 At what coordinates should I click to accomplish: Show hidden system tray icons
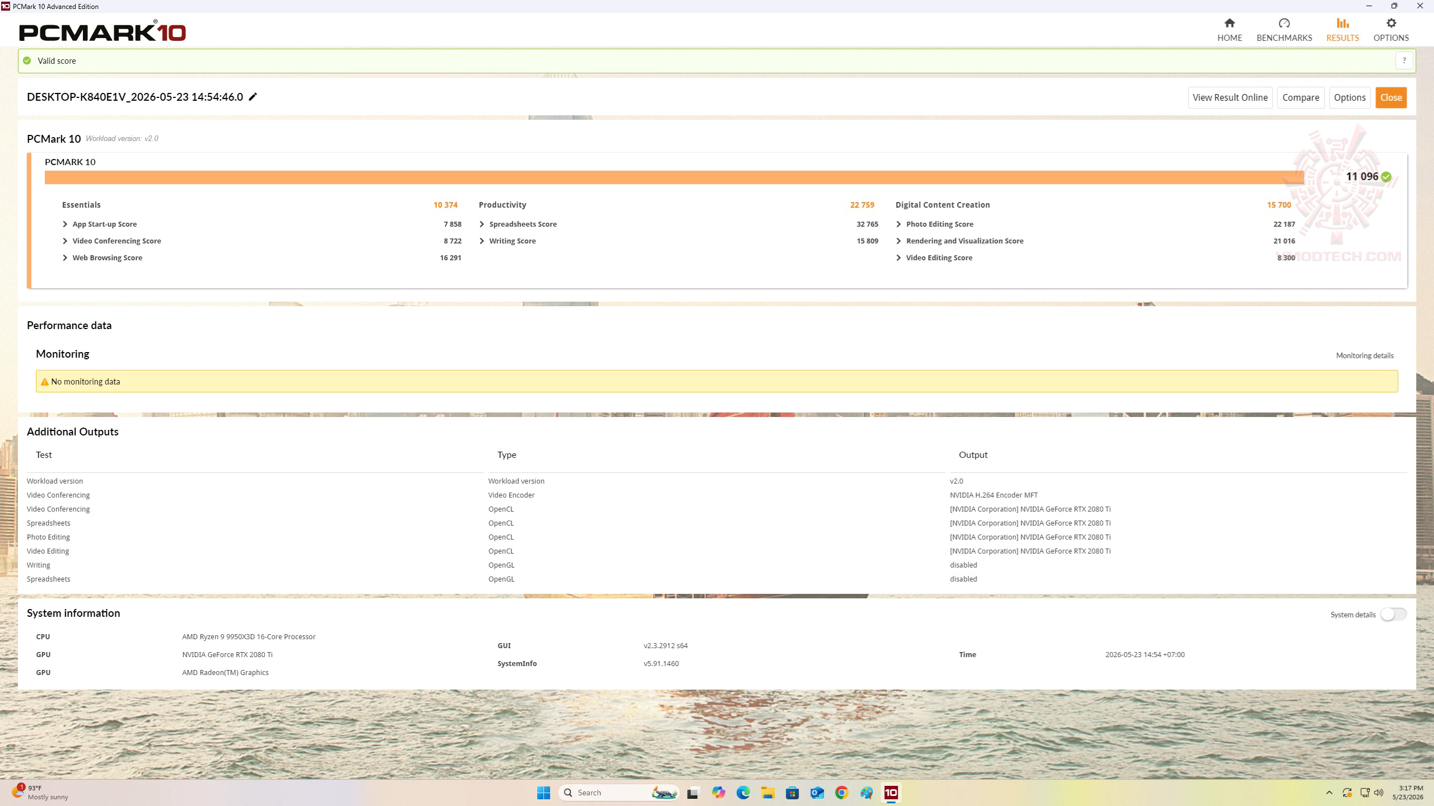pyautogui.click(x=1329, y=793)
